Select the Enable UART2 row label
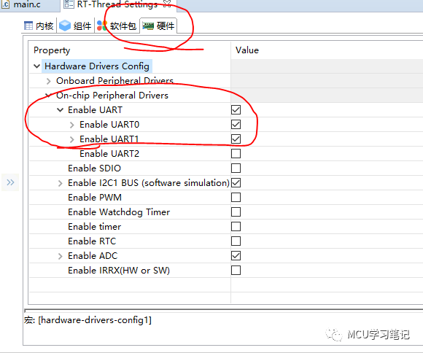Image resolution: width=423 pixels, height=353 pixels. click(x=109, y=154)
